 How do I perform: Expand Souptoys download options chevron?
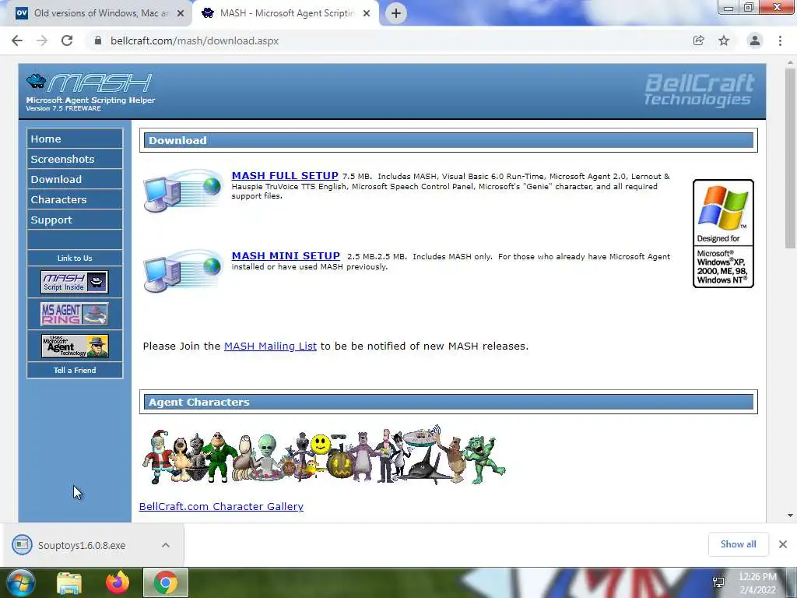166,545
